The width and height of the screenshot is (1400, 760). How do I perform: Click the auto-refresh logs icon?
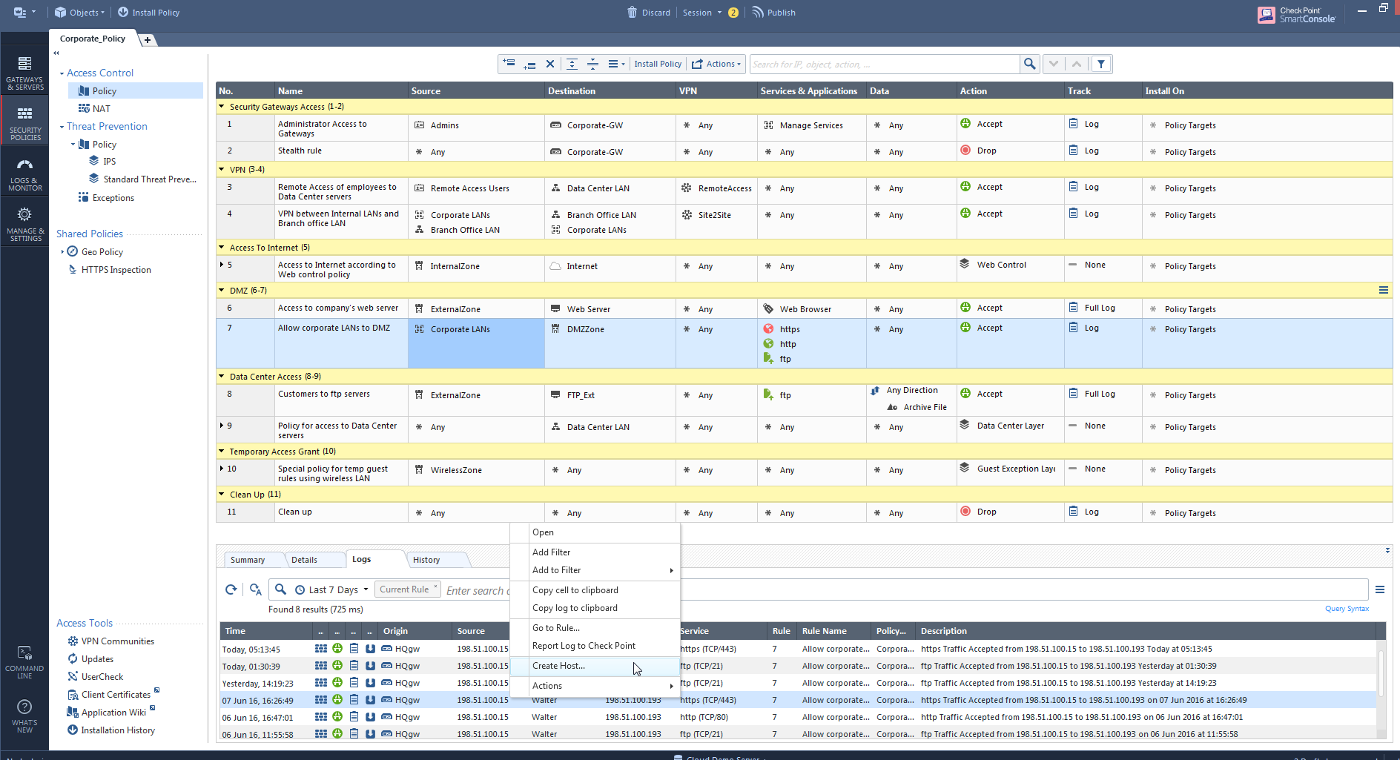[256, 589]
